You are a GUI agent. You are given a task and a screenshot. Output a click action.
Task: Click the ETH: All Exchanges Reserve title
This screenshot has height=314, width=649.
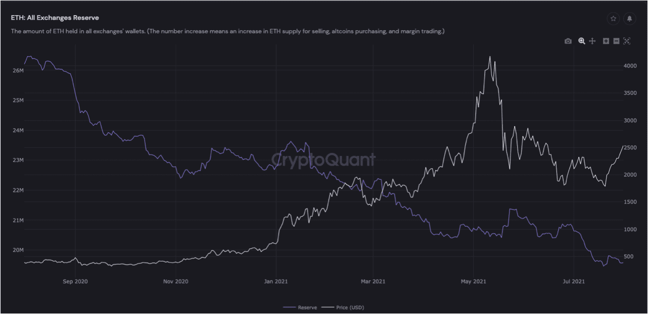coord(55,17)
